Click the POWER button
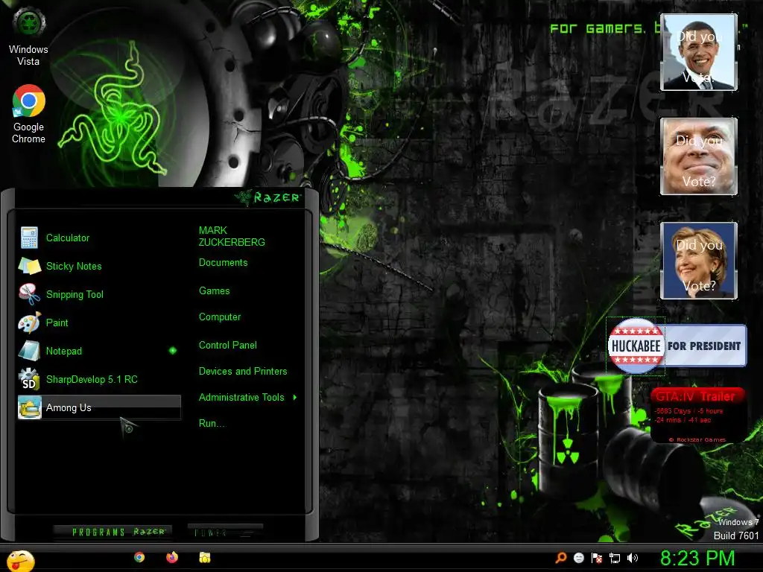This screenshot has width=763, height=572. point(225,532)
